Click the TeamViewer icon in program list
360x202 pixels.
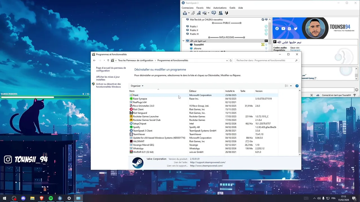point(131,134)
